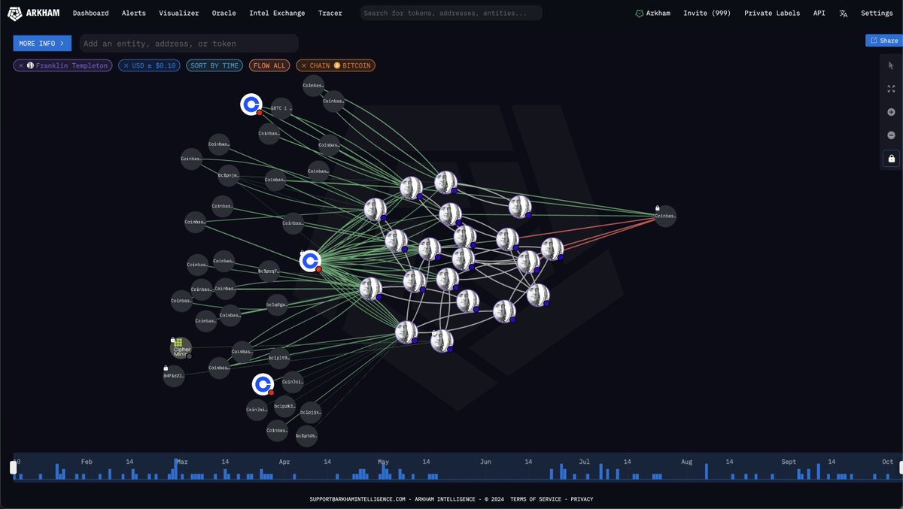Image resolution: width=903 pixels, height=509 pixels.
Task: Select the GBTC 1 node
Action: coord(281,108)
